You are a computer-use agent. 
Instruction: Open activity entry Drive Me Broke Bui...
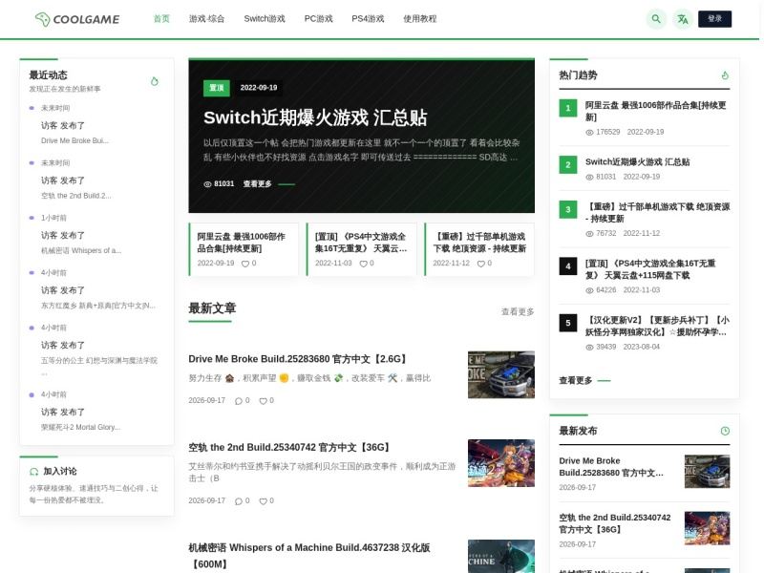(74, 140)
